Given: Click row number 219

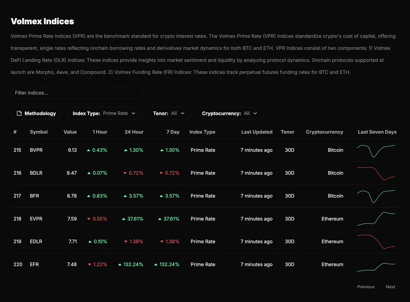Looking at the screenshot, I should 17,242.
